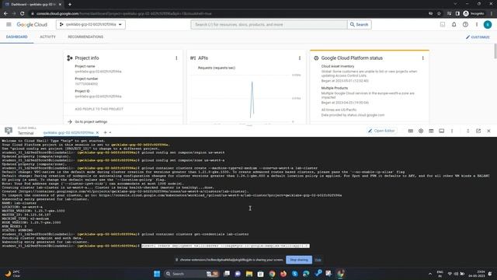This screenshot has height=280, width=497.
Task: Activate Cloud Shell icon in top bar
Action: point(443,24)
